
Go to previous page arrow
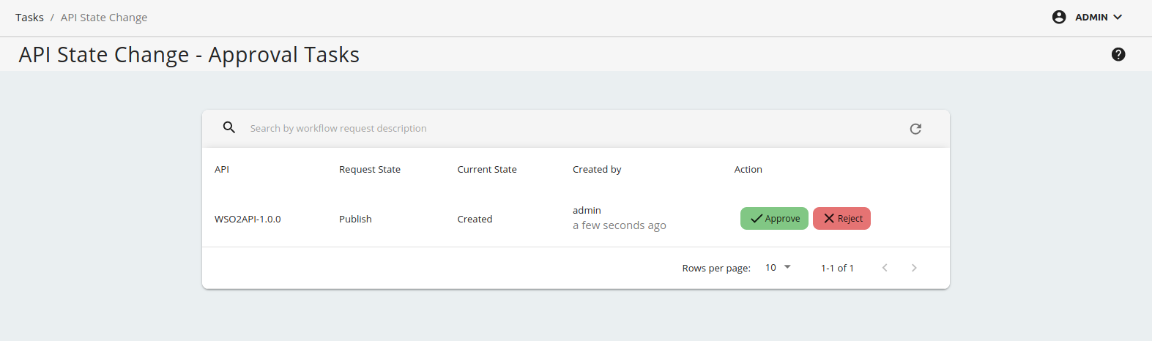point(885,268)
